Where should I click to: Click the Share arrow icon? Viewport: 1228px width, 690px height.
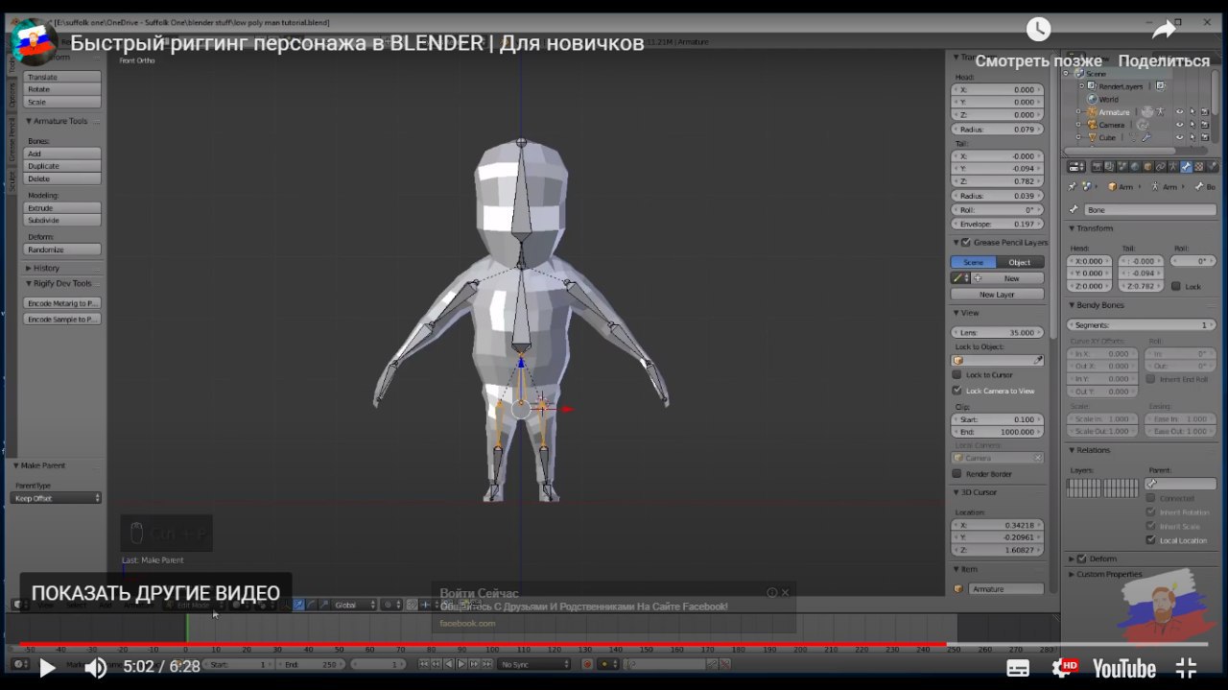click(1164, 30)
